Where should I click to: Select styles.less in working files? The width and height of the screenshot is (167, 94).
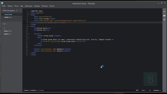click(x=8, y=17)
